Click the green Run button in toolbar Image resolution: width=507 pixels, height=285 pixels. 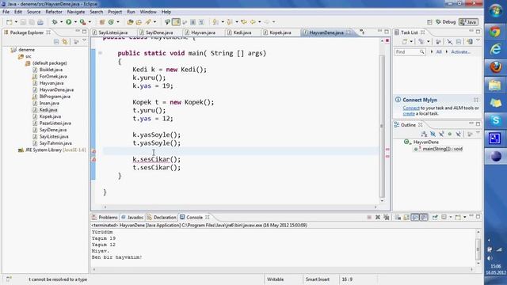(69, 22)
